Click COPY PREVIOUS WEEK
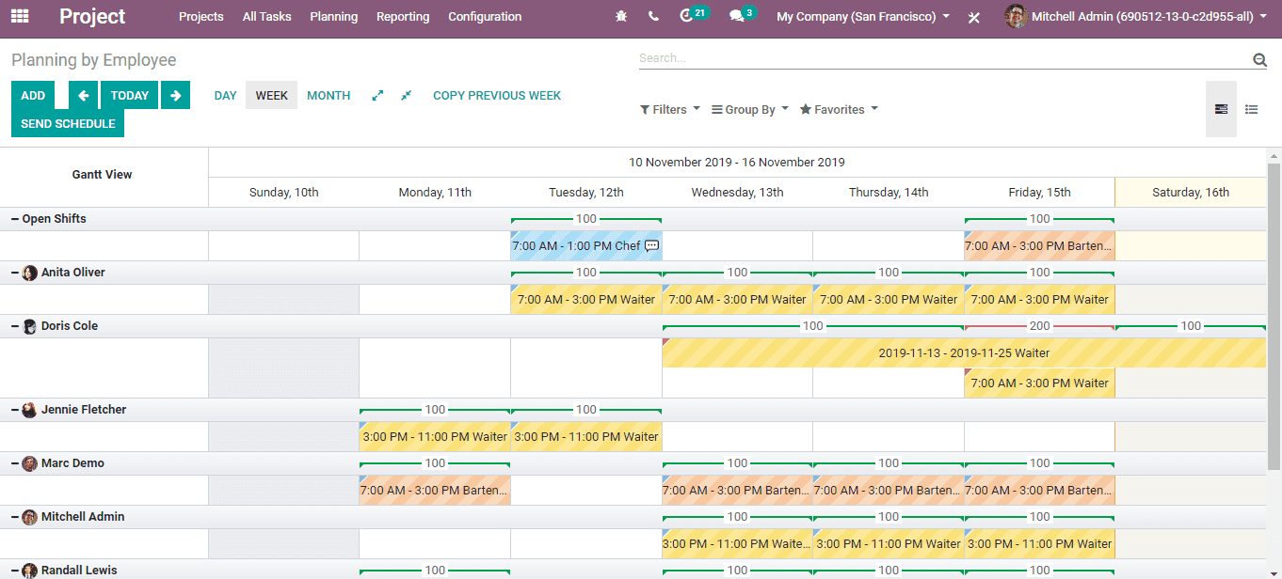Viewport: 1282px width, 579px height. pyautogui.click(x=497, y=95)
